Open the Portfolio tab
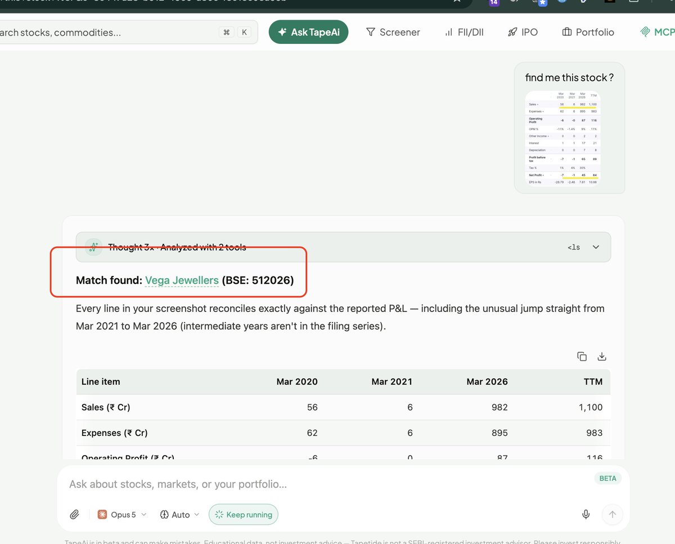Image resolution: width=675 pixels, height=544 pixels. (588, 32)
